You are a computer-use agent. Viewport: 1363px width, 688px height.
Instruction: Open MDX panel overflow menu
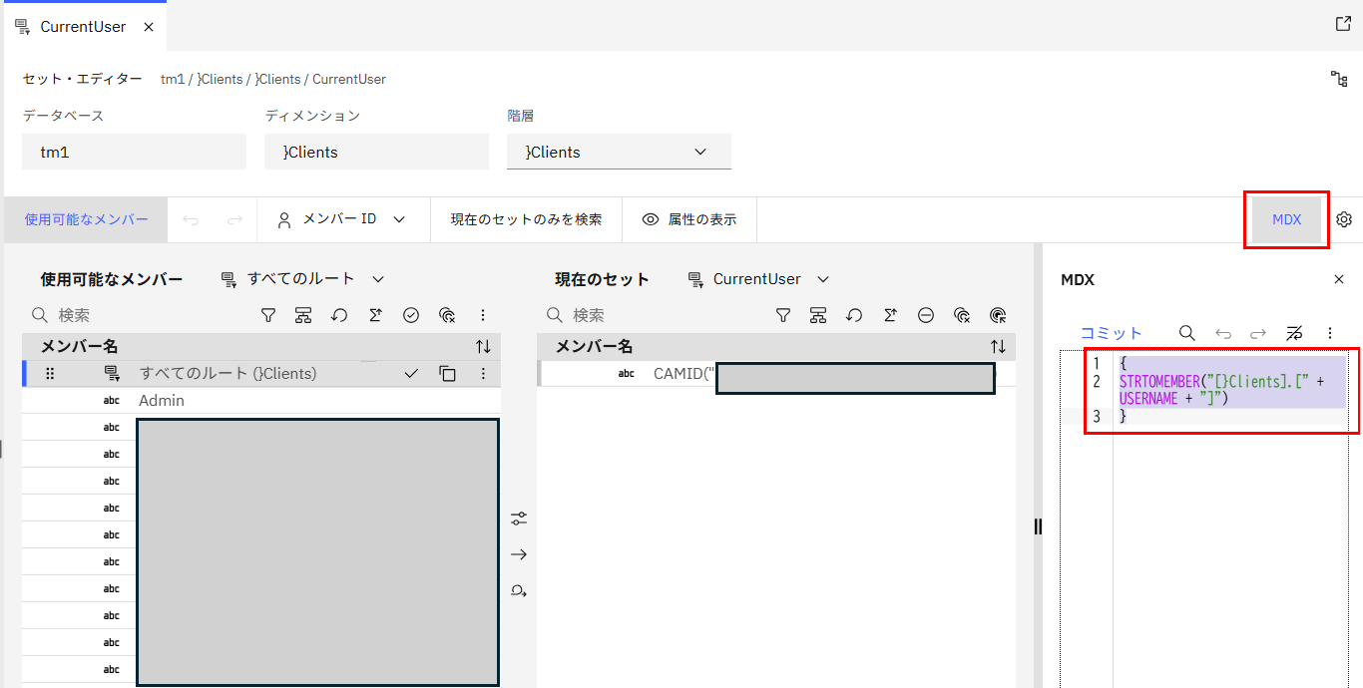(1330, 333)
